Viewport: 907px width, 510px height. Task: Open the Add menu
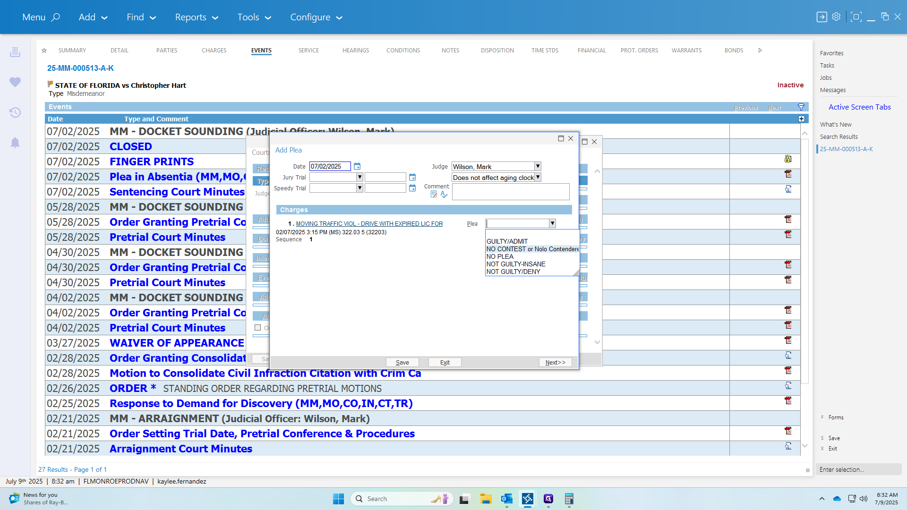click(x=93, y=17)
